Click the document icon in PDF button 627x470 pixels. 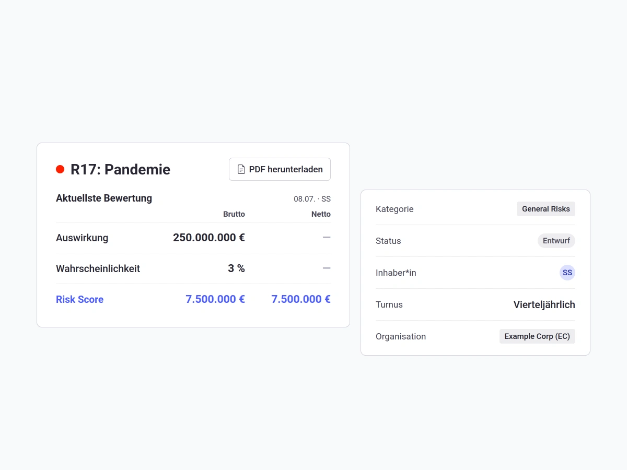tap(241, 169)
